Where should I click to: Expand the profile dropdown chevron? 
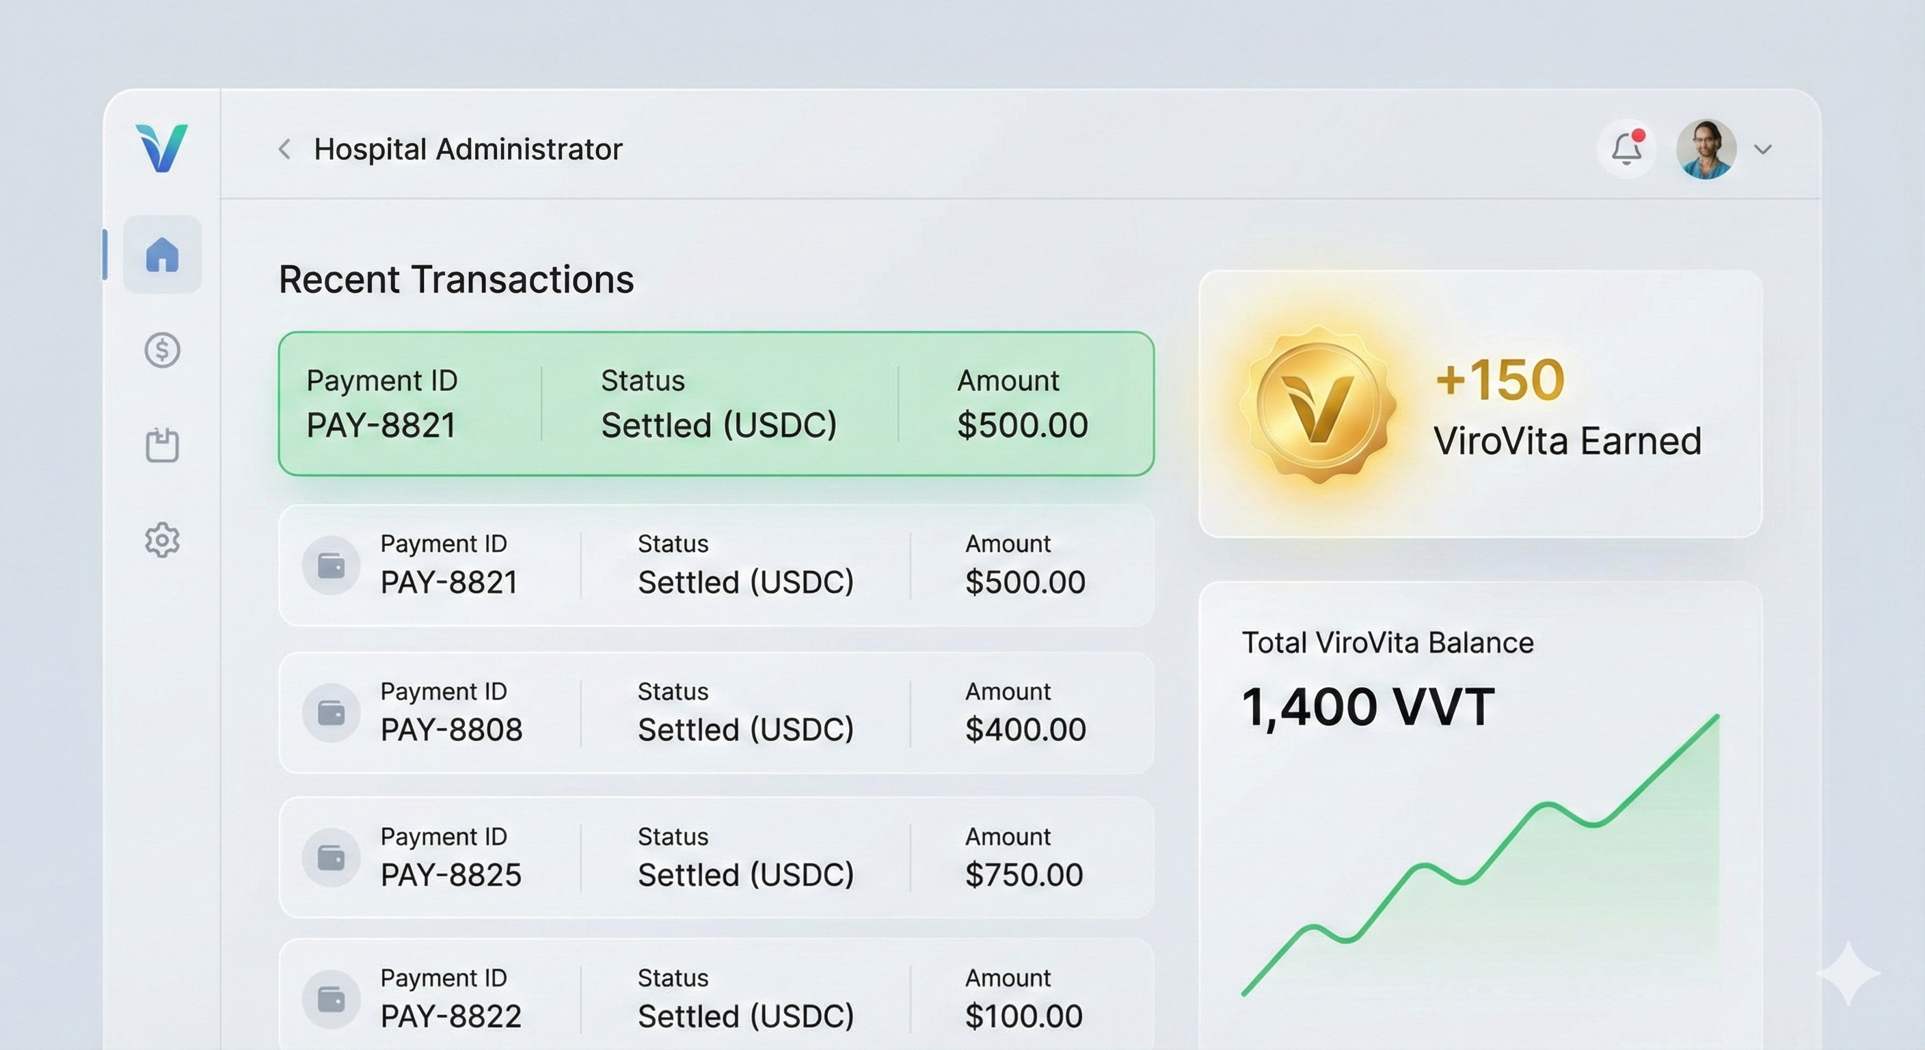(x=1763, y=150)
